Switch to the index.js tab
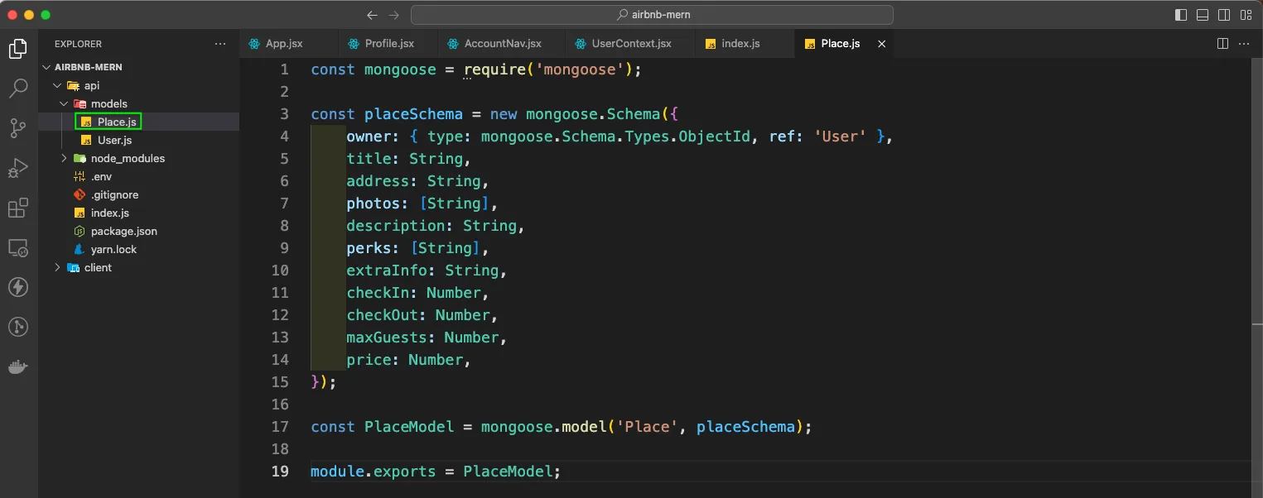1263x498 pixels. tap(745, 44)
